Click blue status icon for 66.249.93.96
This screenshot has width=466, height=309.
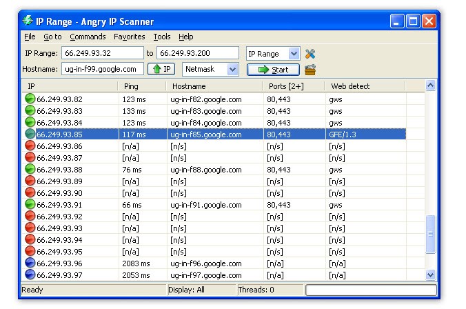tap(30, 263)
